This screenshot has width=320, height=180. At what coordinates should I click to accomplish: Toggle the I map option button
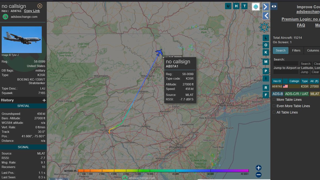coord(266,78)
